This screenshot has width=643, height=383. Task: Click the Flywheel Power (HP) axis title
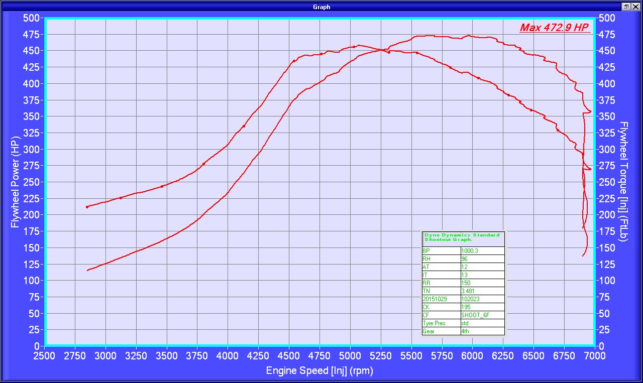(x=15, y=182)
